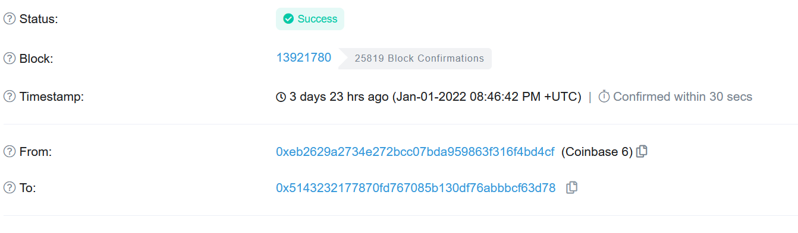Open the help tooltip icon for Timestamp
Viewport: 798px width, 233px height.
pos(10,97)
